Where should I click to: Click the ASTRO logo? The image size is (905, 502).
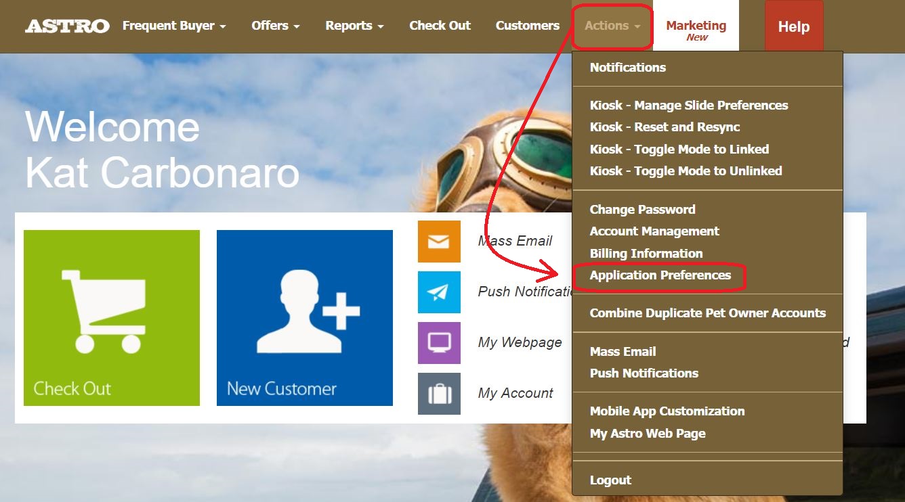coord(67,26)
